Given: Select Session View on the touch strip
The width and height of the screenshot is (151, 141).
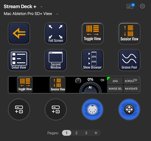Looking at the screenshot, I should pyautogui.click(x=58, y=85).
